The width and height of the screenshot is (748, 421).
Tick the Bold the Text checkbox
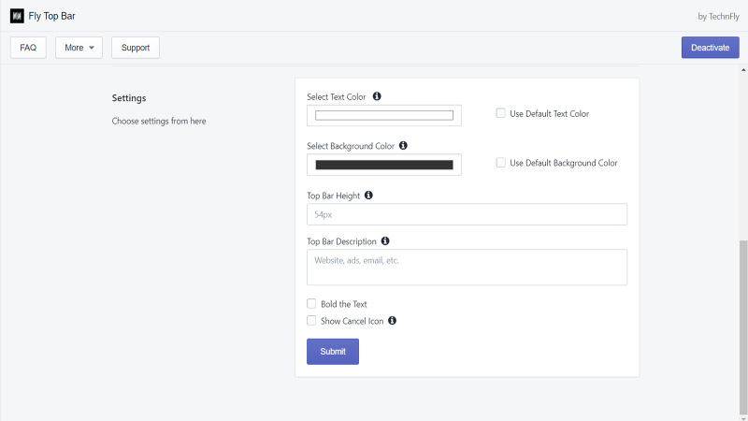point(311,303)
